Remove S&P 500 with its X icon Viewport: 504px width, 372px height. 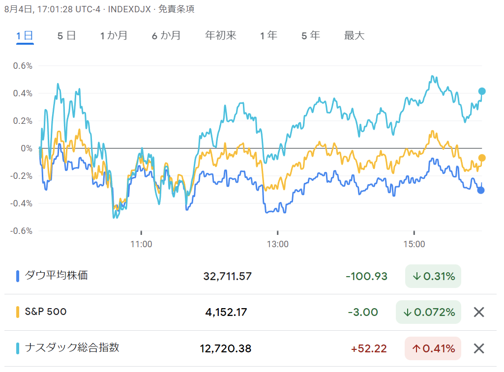tap(479, 312)
